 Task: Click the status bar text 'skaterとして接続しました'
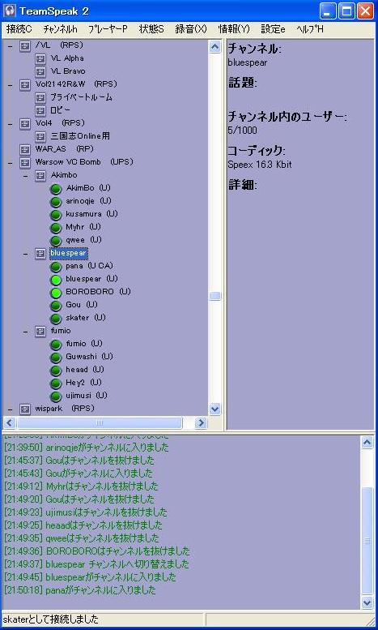[x=50, y=619]
